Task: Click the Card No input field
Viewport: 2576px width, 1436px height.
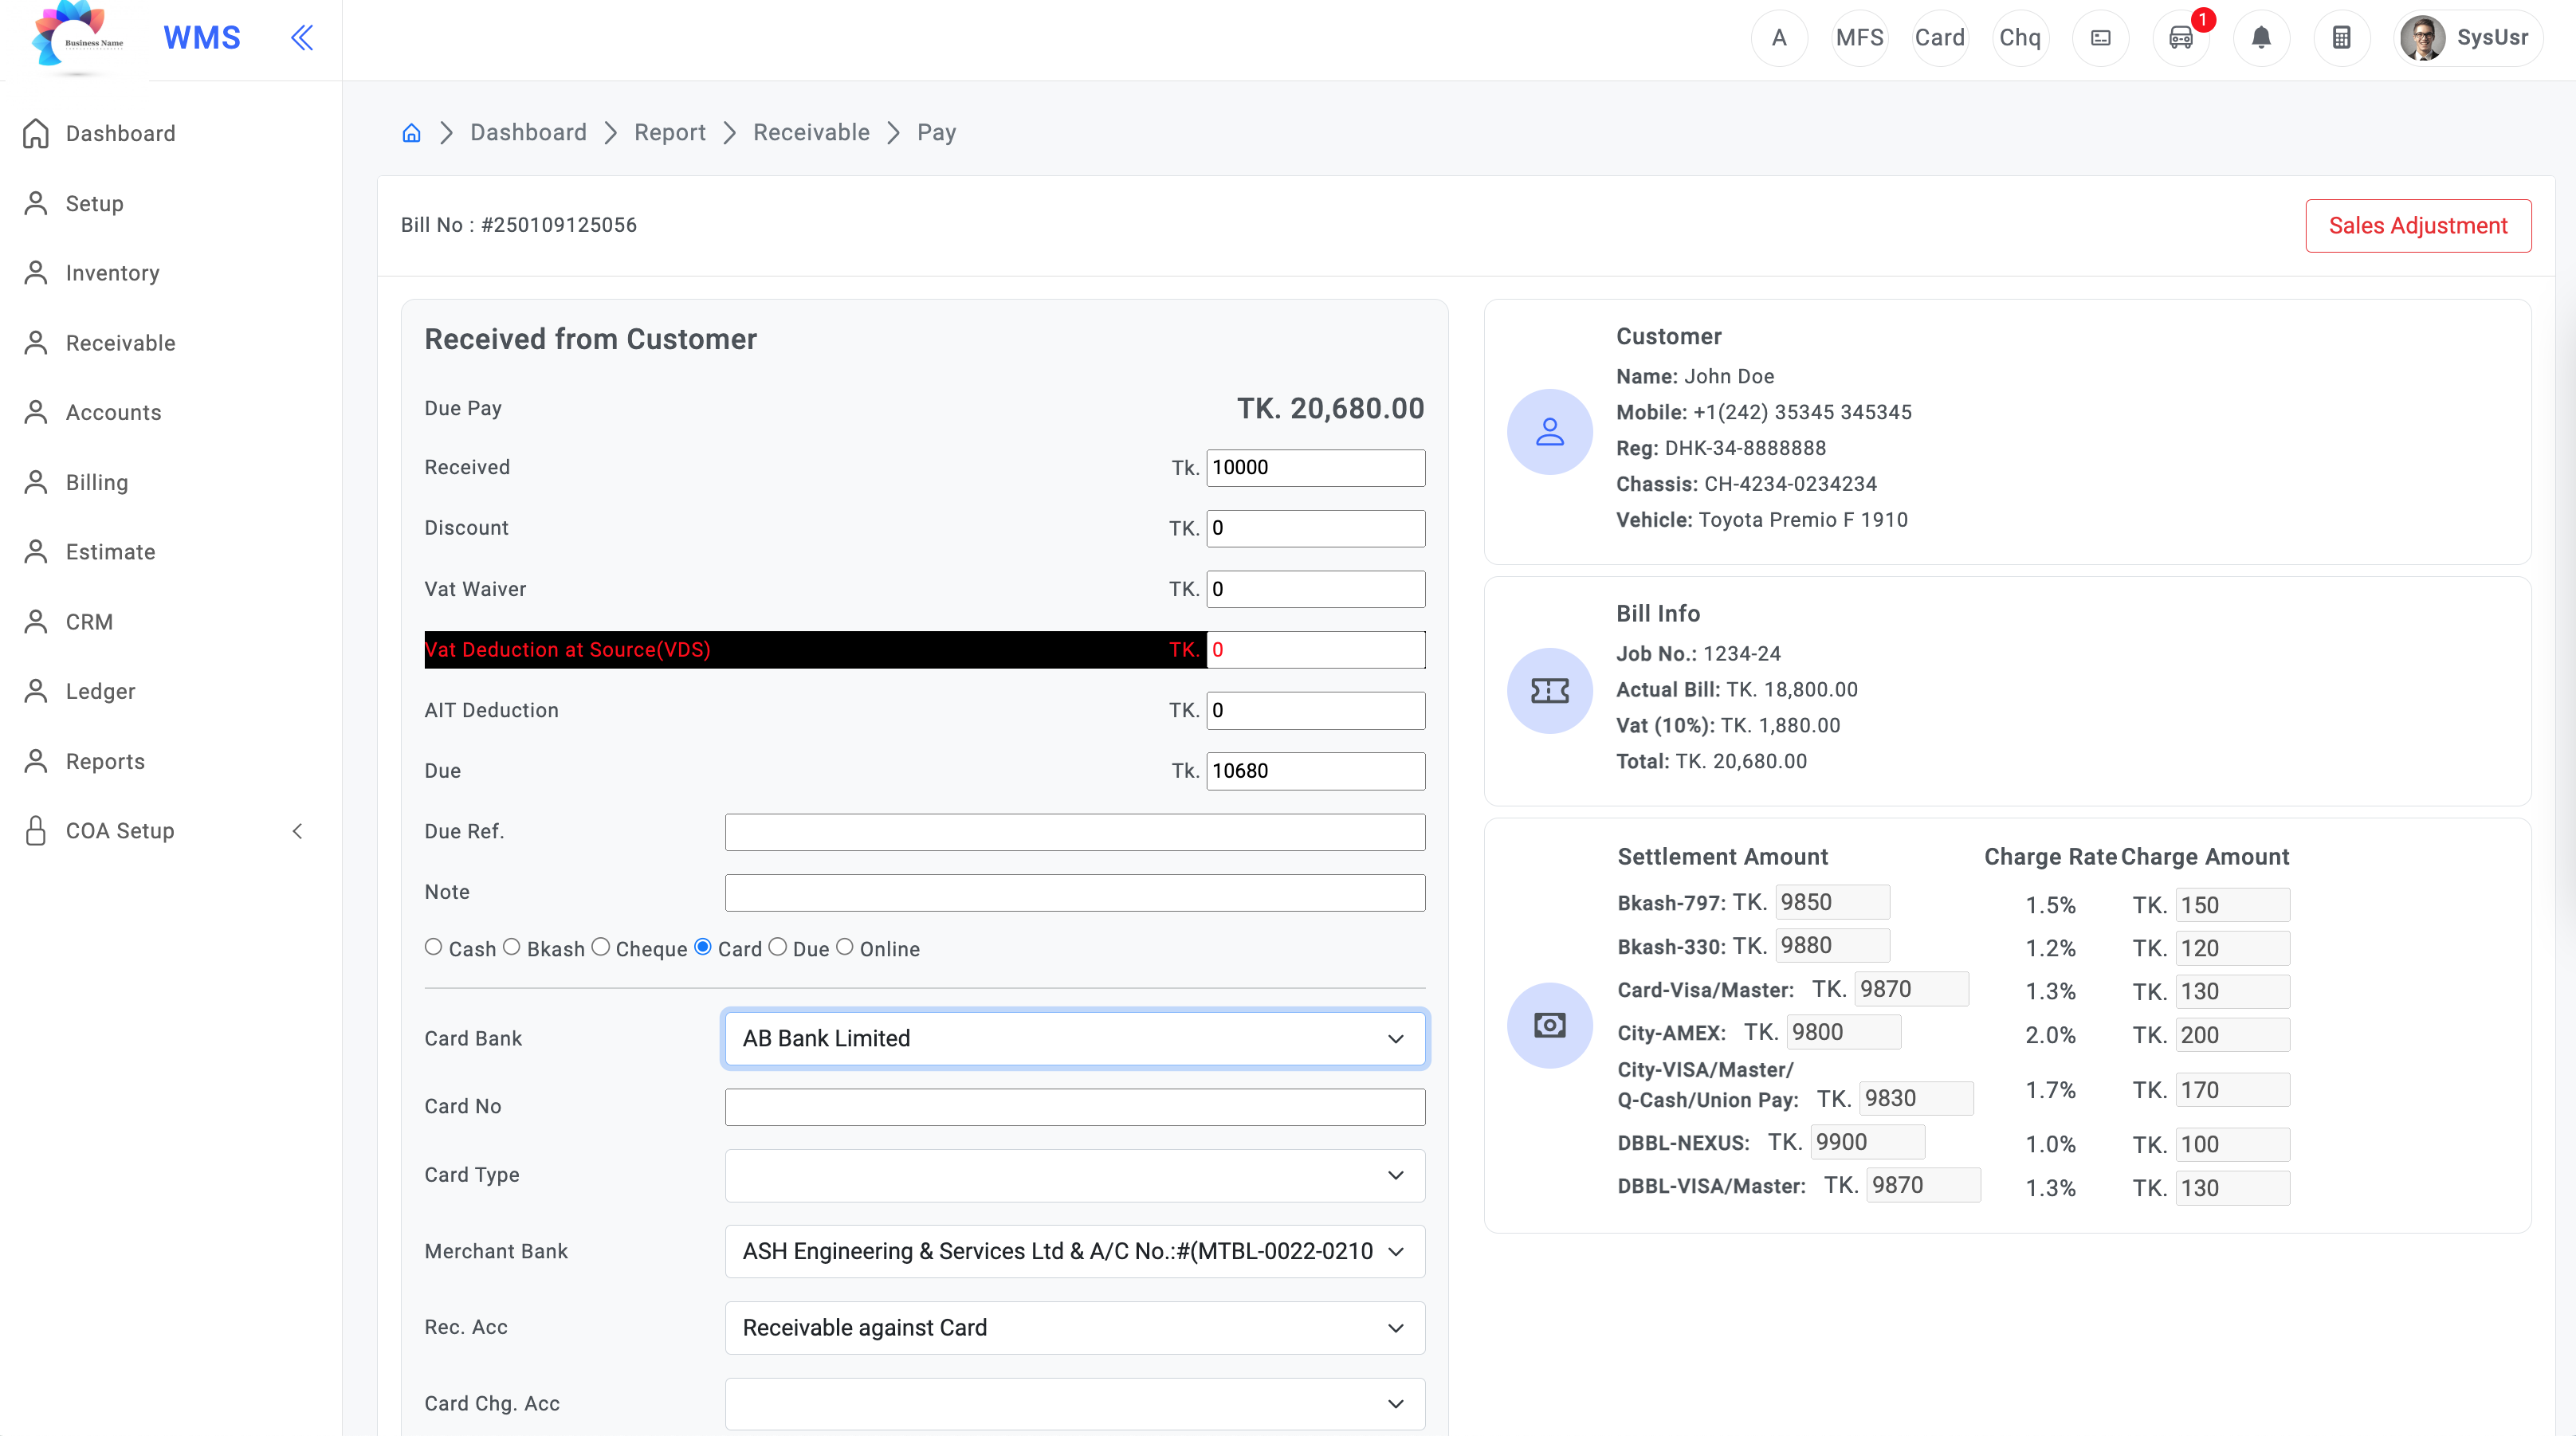Action: coord(1075,1107)
